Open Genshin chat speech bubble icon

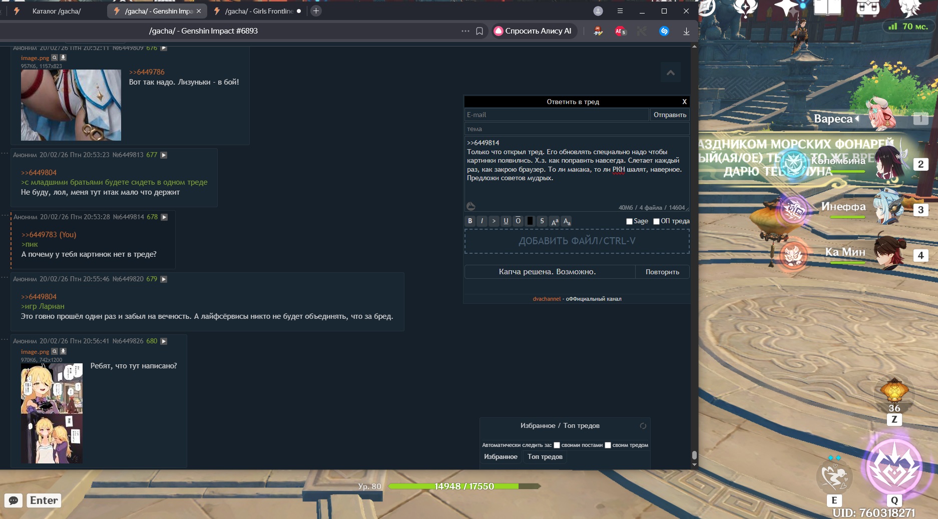click(14, 500)
